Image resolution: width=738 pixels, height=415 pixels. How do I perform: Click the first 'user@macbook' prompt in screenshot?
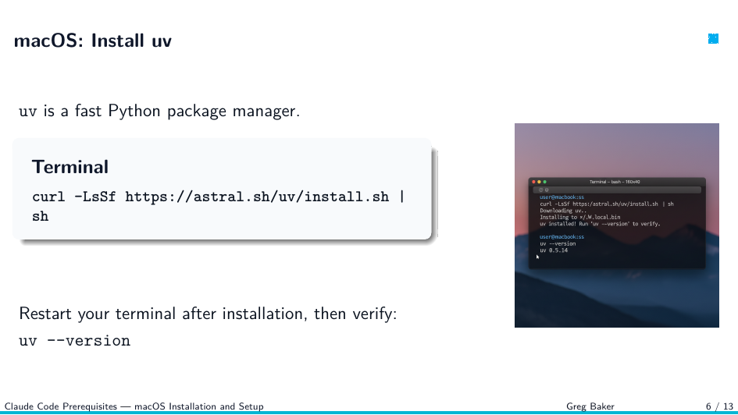click(562, 197)
